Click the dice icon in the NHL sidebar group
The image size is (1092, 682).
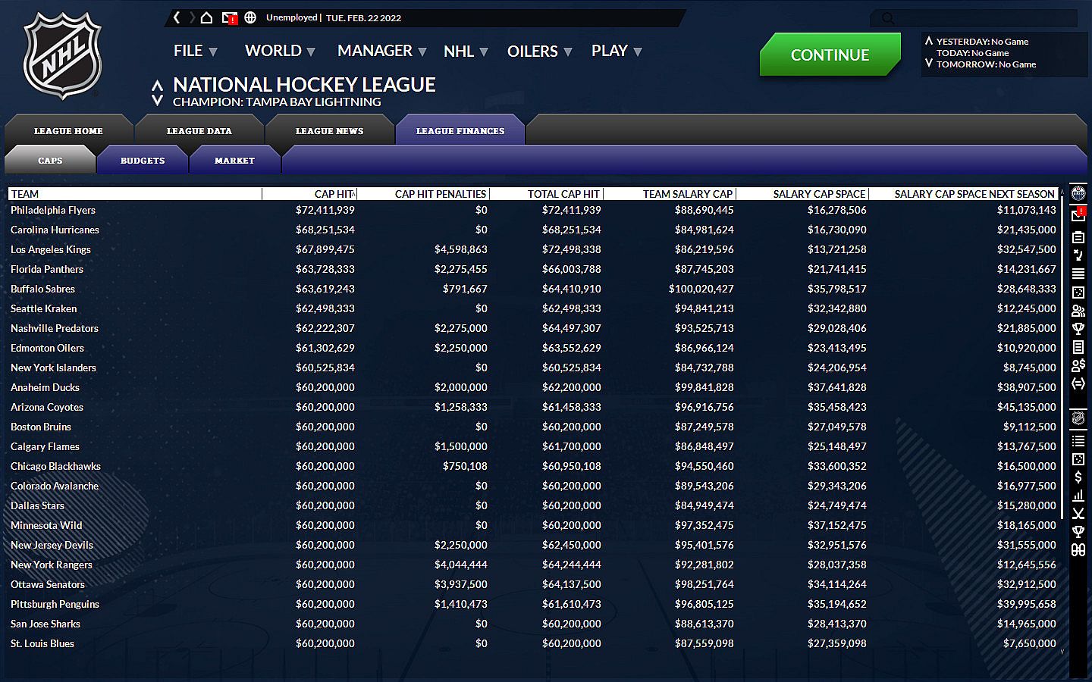click(x=1078, y=459)
